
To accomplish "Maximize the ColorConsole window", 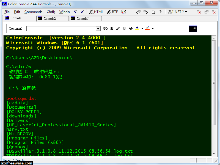I will tap(201, 3).
